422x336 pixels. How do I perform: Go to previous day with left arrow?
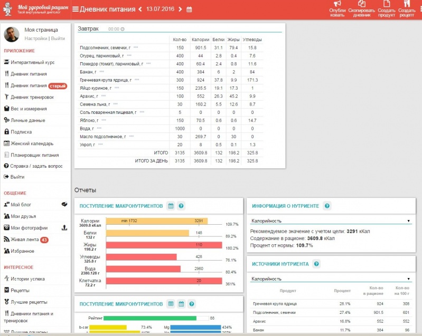[140, 9]
